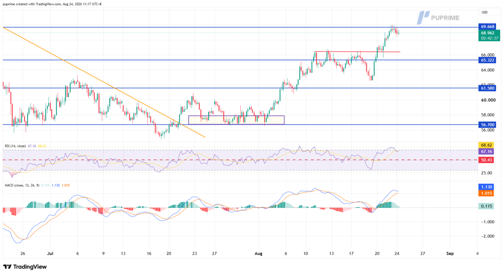Click the 60.000 price axis label
Viewport: 504px width, 275px height.
[x=488, y=100]
